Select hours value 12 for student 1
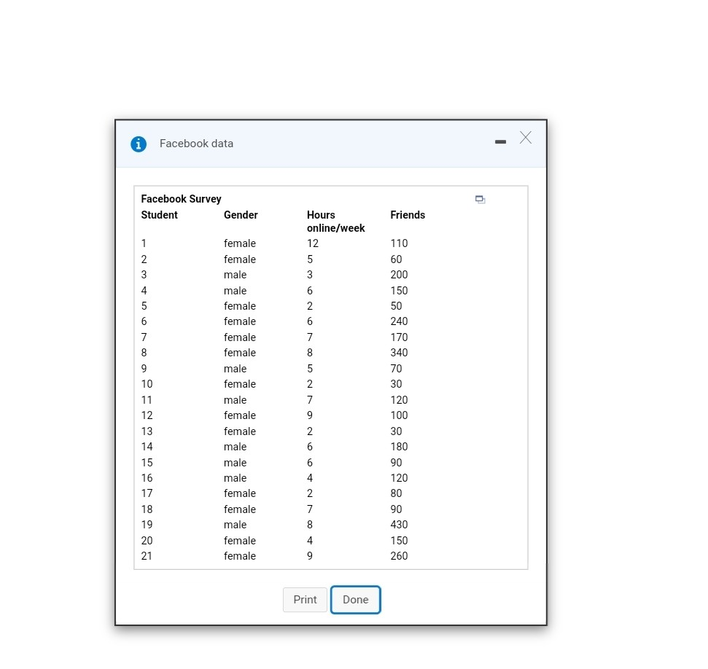This screenshot has height=669, width=708. tap(313, 243)
